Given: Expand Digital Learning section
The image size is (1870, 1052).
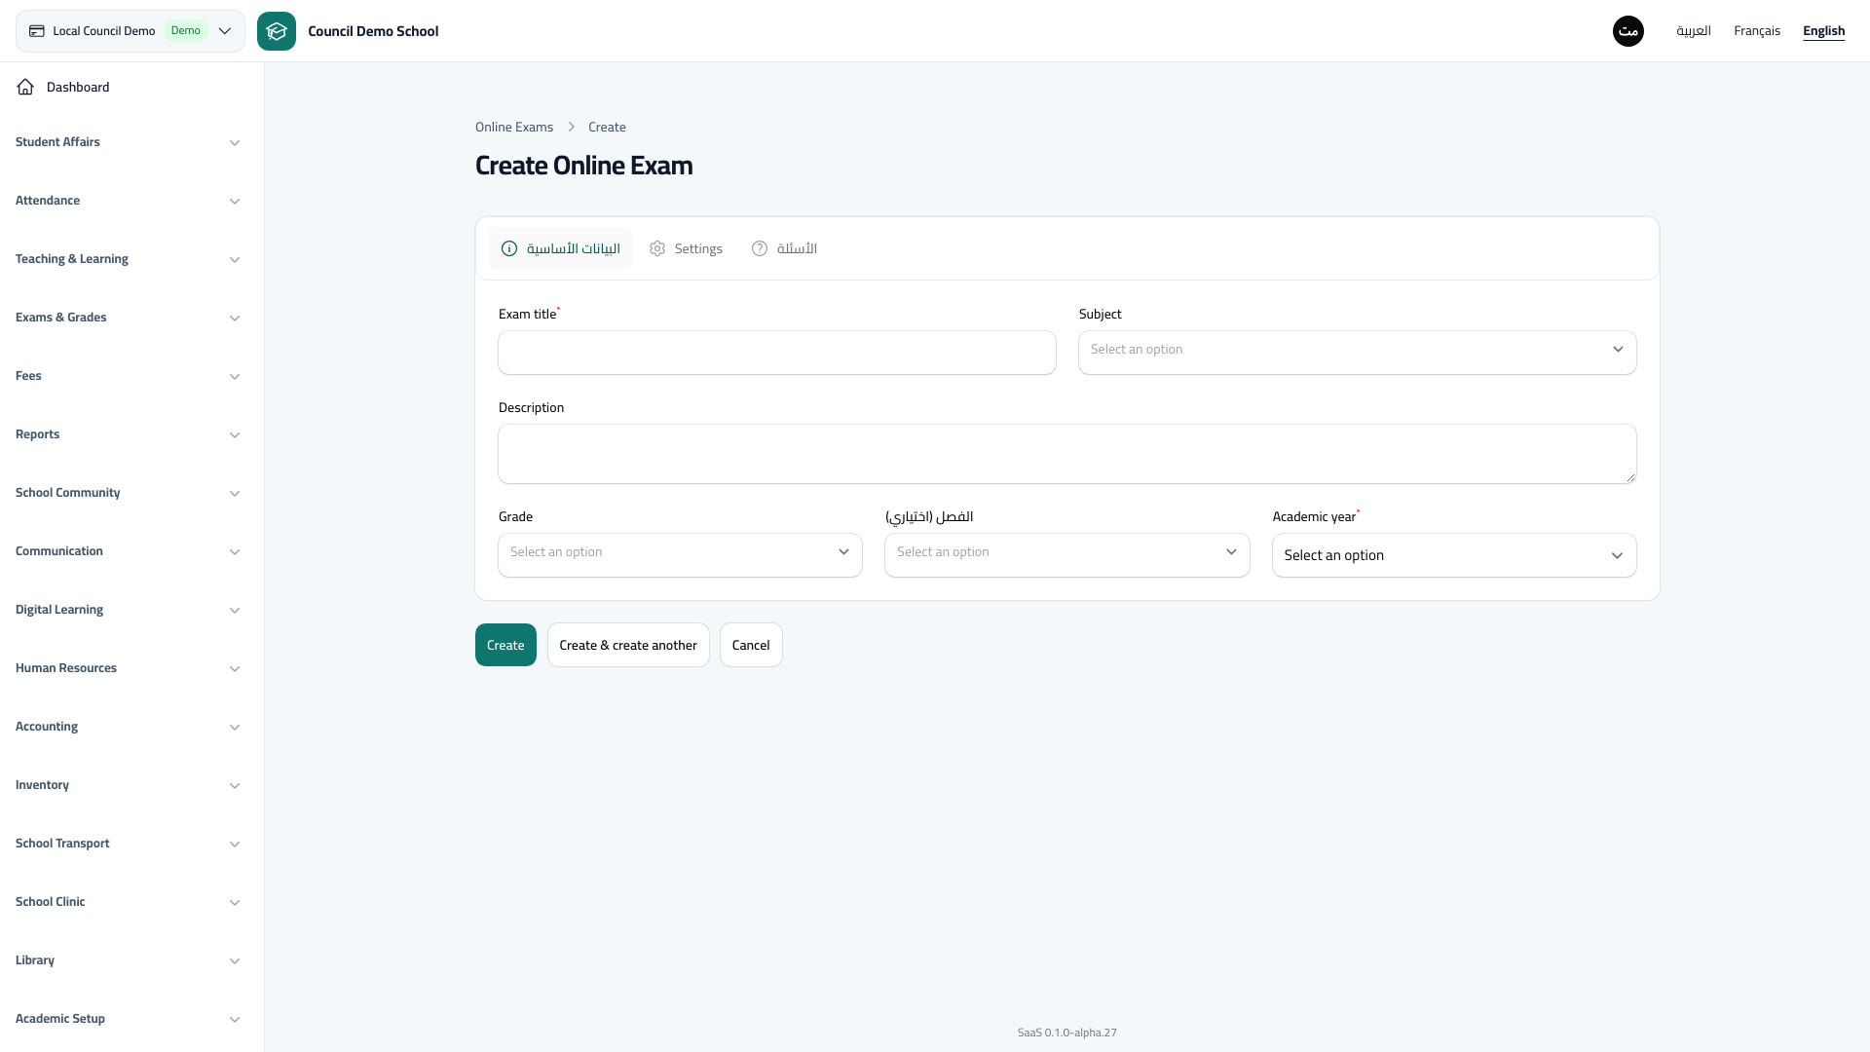Looking at the screenshot, I should [x=128, y=610].
